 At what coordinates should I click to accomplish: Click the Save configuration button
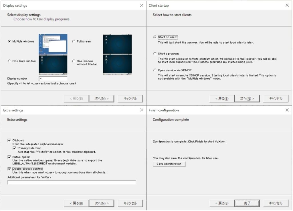click(x=169, y=164)
